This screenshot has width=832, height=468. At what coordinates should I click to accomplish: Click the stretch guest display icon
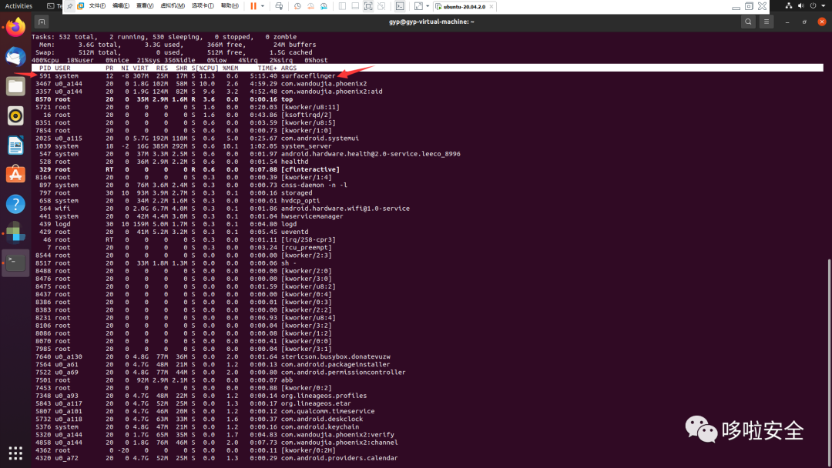[x=418, y=6]
